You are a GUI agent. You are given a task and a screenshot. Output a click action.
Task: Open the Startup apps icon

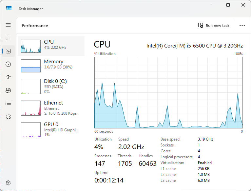pos(8,77)
